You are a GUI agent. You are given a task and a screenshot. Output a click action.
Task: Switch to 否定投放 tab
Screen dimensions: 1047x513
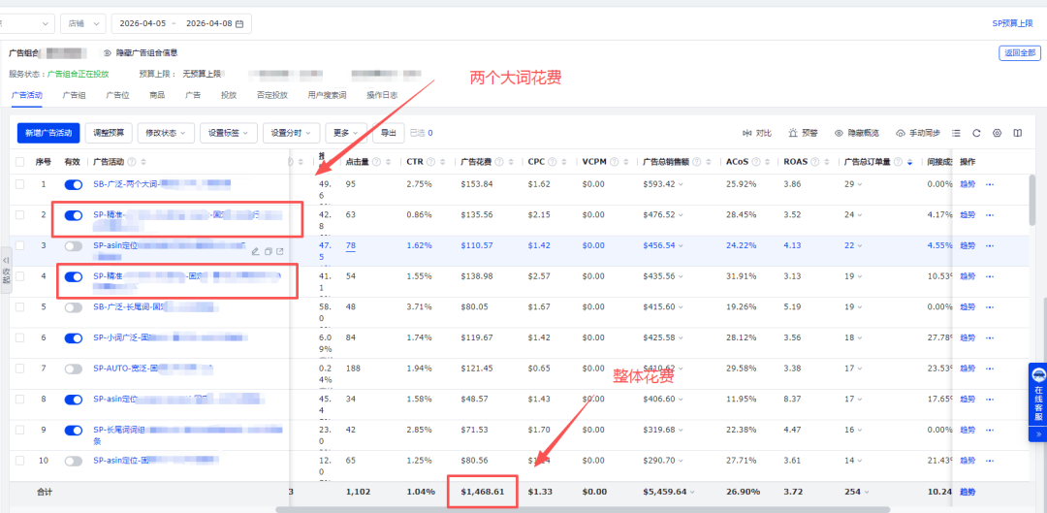click(271, 95)
